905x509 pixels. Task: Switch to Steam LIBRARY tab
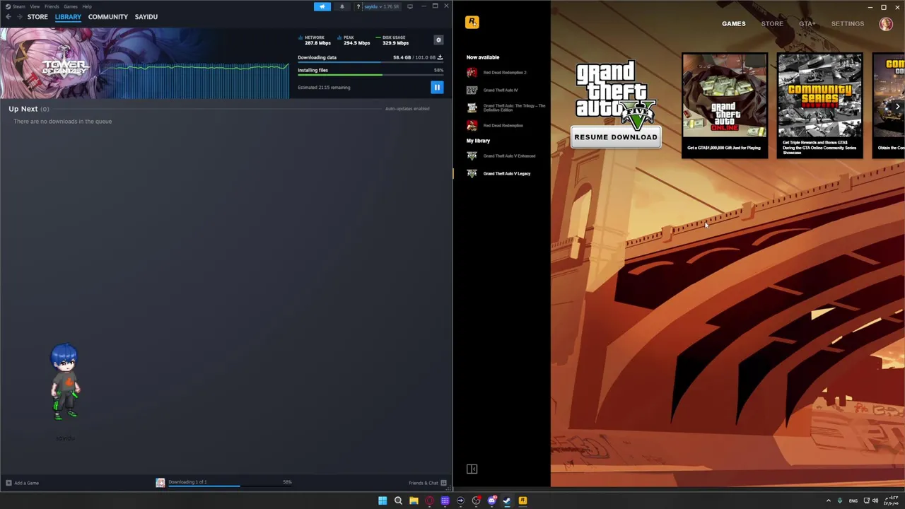(x=68, y=16)
